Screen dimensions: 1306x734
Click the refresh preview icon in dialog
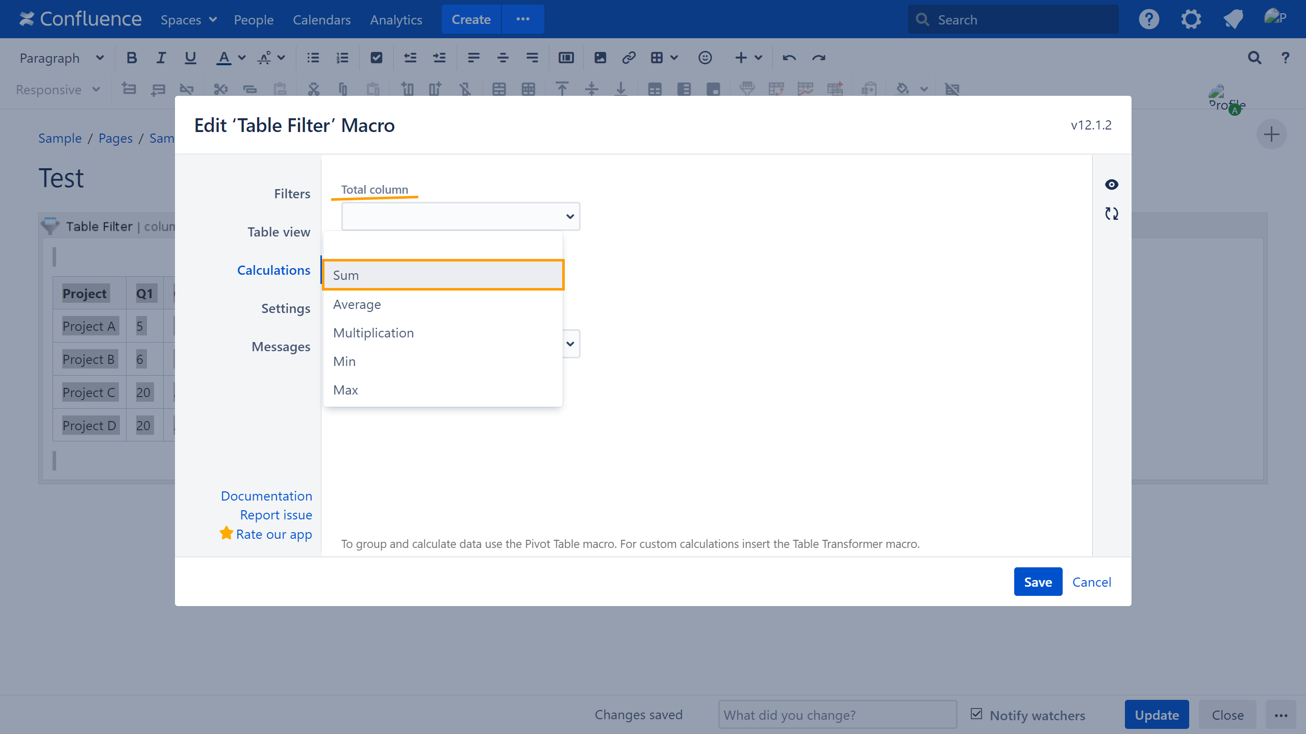[x=1112, y=214]
